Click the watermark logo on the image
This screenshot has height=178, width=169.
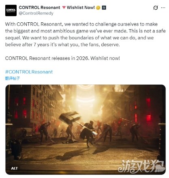click(141, 166)
